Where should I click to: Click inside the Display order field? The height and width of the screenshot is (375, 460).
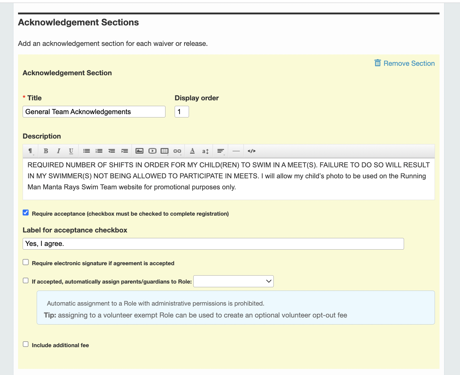pos(182,112)
